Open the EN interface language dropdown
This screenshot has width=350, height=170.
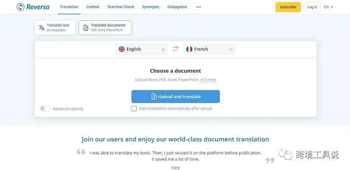(328, 7)
